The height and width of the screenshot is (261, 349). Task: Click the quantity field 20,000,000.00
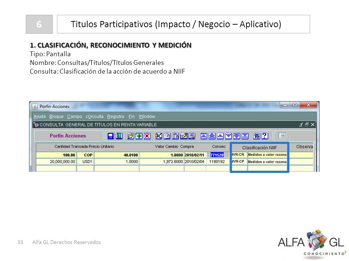(56, 162)
